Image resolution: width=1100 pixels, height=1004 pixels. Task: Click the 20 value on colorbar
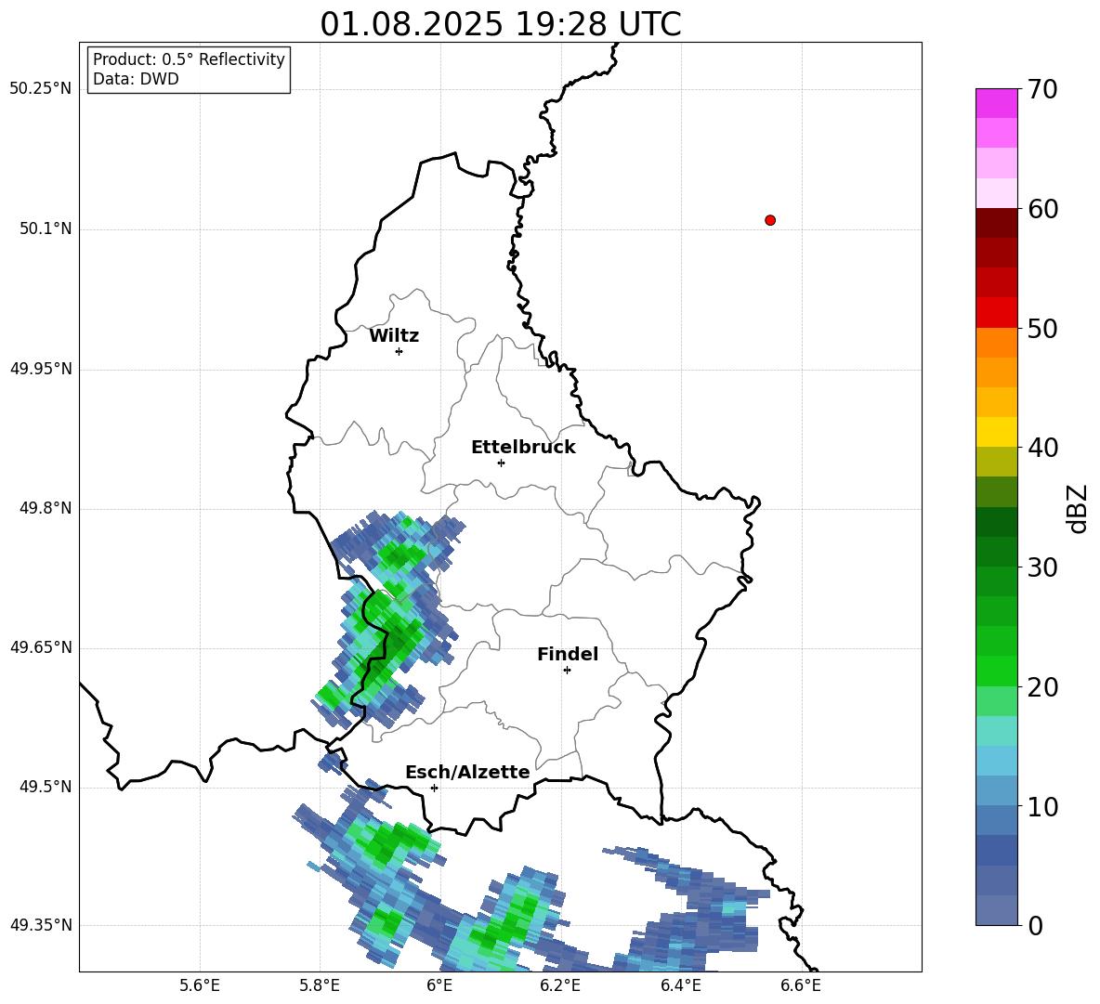1042,688
